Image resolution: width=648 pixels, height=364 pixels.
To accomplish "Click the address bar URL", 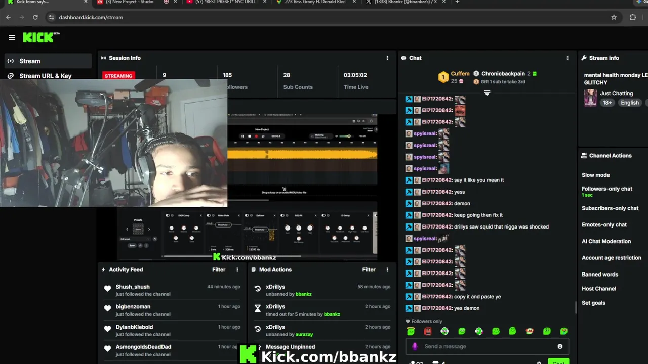I will point(91,17).
